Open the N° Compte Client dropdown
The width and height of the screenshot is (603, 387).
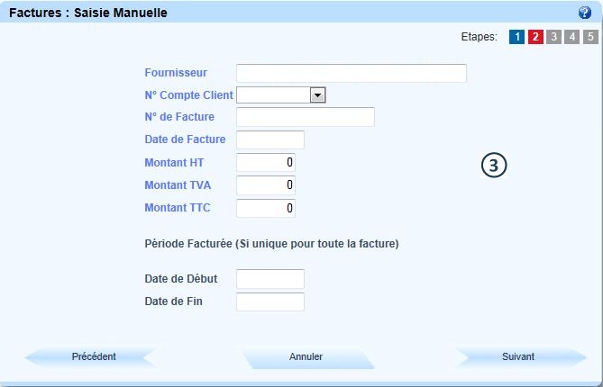316,94
